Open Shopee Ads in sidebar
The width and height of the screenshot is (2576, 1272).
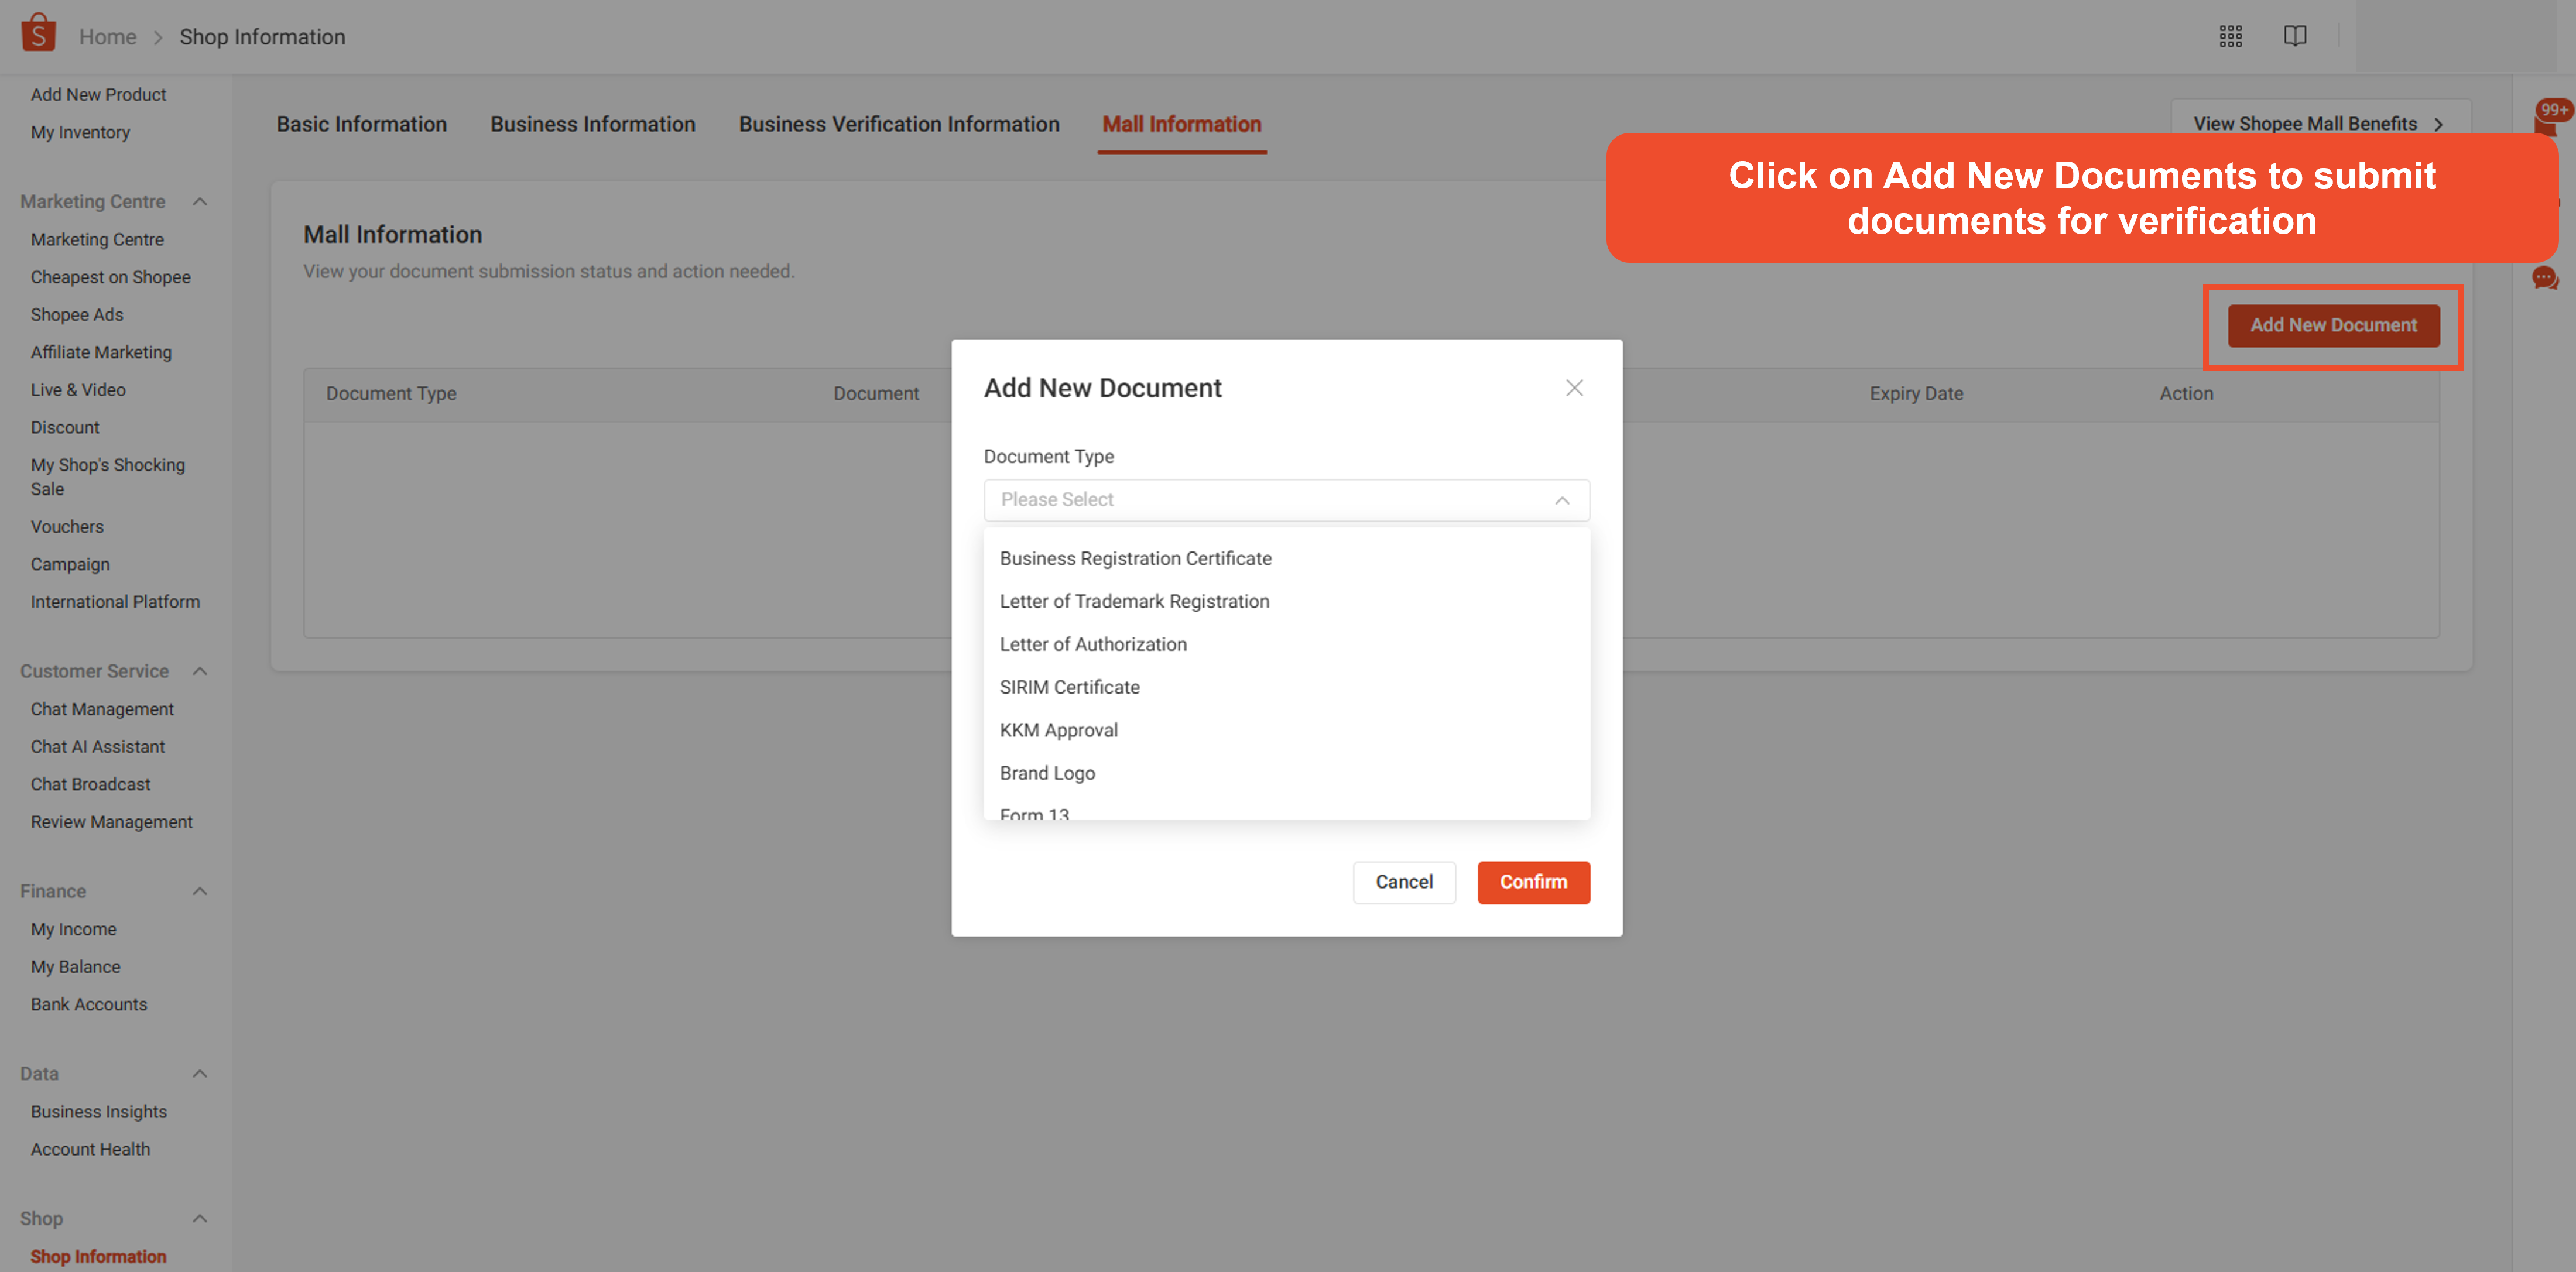click(77, 315)
